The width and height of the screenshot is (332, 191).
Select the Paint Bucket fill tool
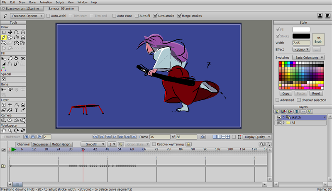click(x=17, y=58)
